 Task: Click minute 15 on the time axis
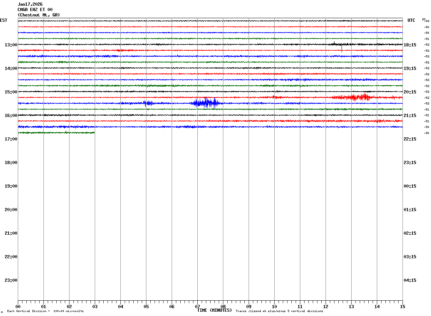pos(403,307)
